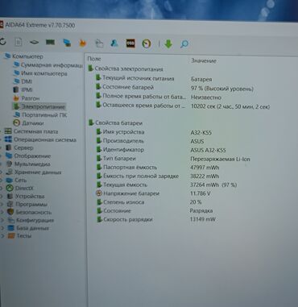
Task: Click the value 47997 mWh
Action: (x=205, y=168)
